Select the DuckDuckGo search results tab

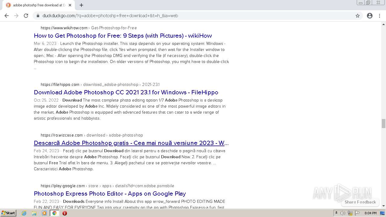39,5
